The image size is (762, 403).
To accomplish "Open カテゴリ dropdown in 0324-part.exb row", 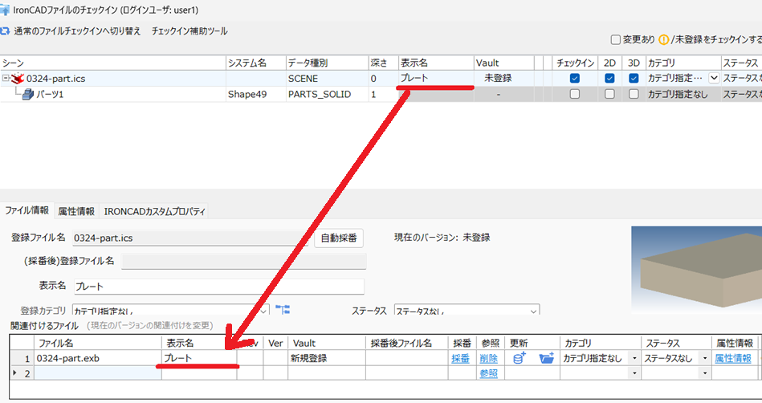I will coord(634,358).
